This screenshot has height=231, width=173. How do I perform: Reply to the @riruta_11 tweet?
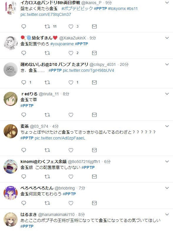pyautogui.click(x=24, y=115)
